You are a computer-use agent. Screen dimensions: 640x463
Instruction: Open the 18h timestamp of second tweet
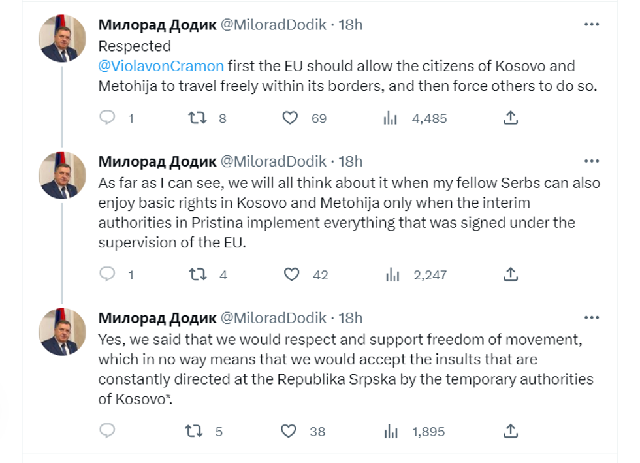pos(351,161)
